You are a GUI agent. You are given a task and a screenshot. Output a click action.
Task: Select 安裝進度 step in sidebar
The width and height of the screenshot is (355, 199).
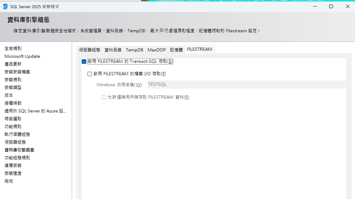pos(13,173)
